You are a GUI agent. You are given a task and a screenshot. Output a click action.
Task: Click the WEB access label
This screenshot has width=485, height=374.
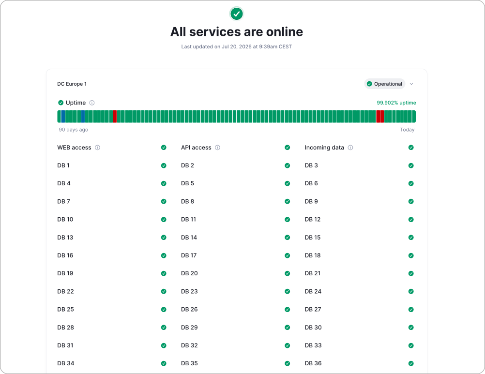[74, 148]
